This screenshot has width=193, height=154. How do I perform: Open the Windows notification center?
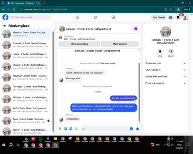point(188,145)
